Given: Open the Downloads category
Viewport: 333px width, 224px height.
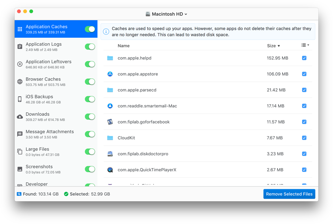Looking at the screenshot, I should click(x=56, y=117).
